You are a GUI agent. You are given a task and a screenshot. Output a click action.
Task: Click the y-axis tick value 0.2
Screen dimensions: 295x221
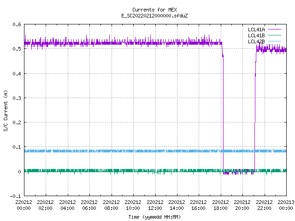click(x=17, y=122)
